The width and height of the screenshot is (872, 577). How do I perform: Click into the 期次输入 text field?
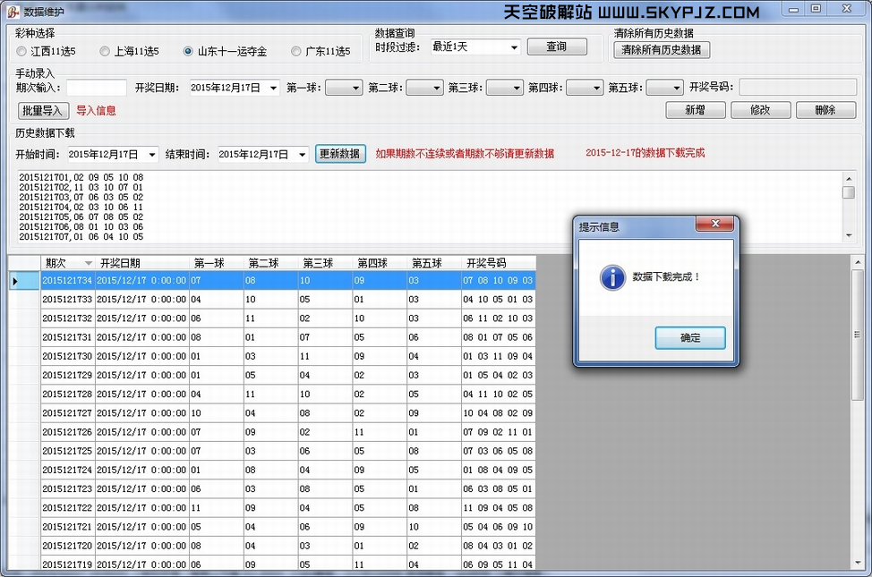97,88
